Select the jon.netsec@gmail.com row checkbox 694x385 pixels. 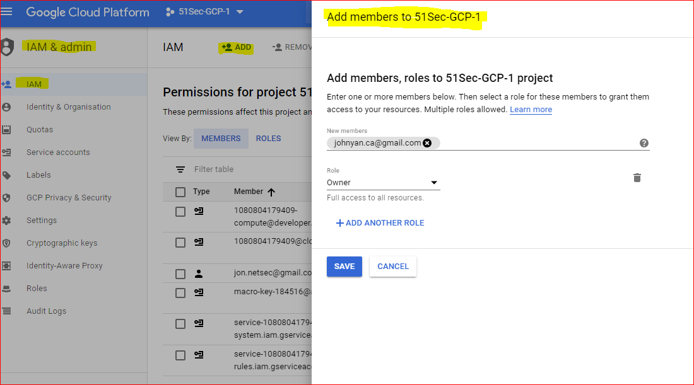(x=180, y=274)
